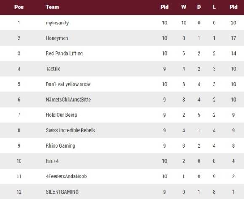The image size is (244, 199).
Task: Click the first Pld column header
Action: (164, 7)
